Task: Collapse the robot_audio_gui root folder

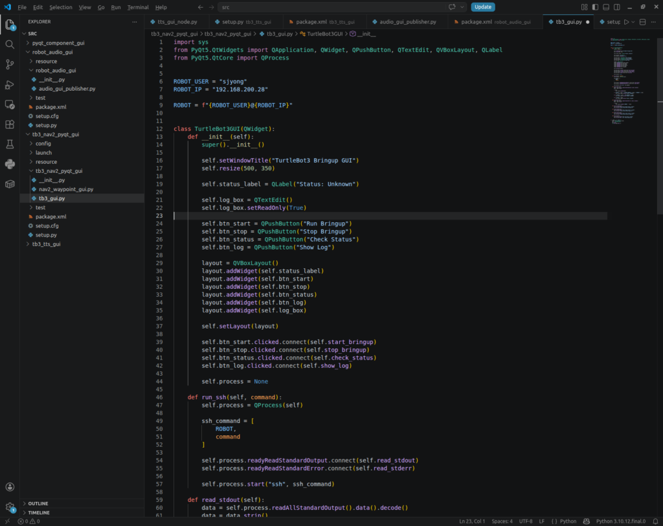Action: point(52,52)
